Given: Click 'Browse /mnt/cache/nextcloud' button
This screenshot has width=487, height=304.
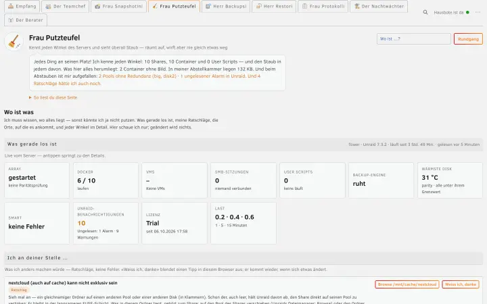Looking at the screenshot, I should tap(407, 284).
